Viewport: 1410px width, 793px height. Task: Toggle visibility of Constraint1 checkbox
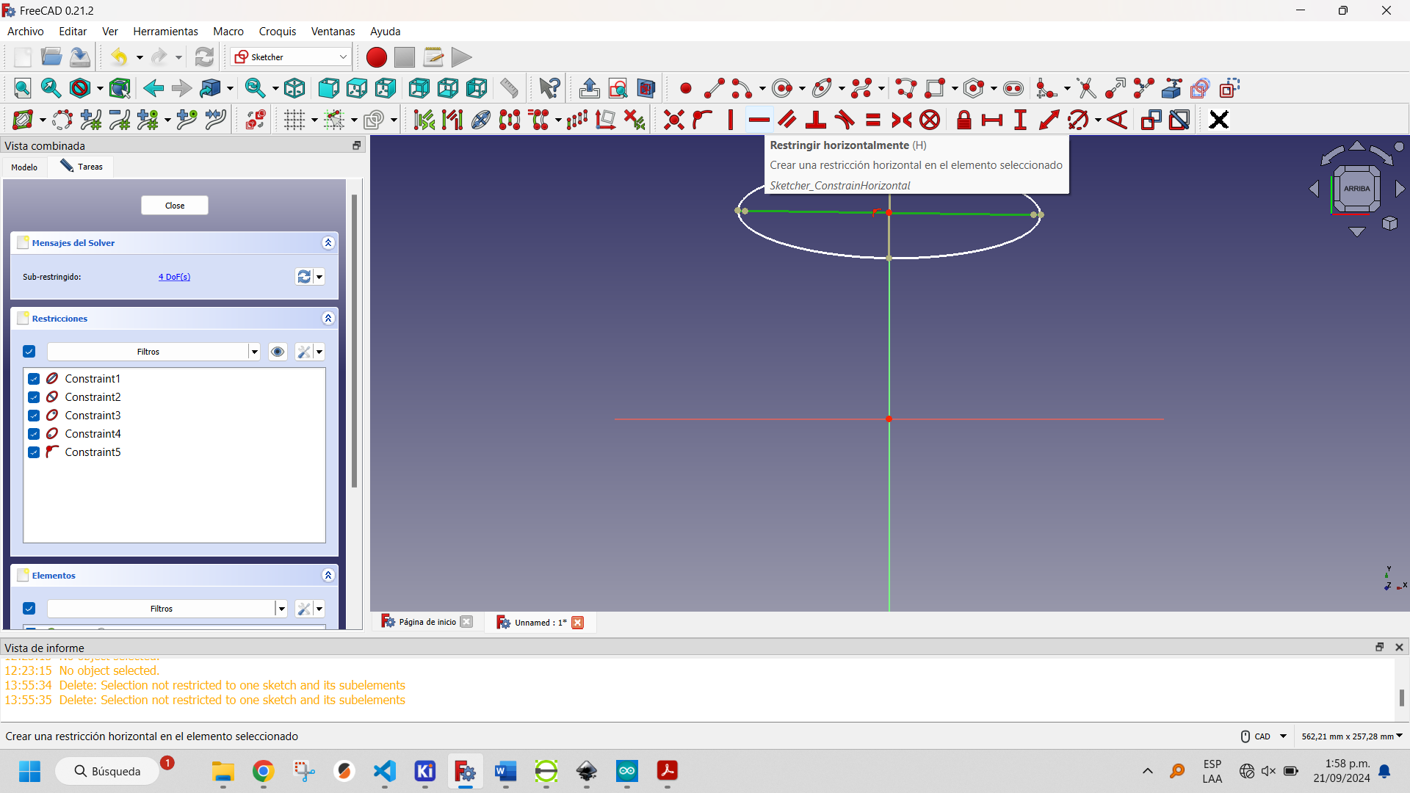pyautogui.click(x=35, y=379)
